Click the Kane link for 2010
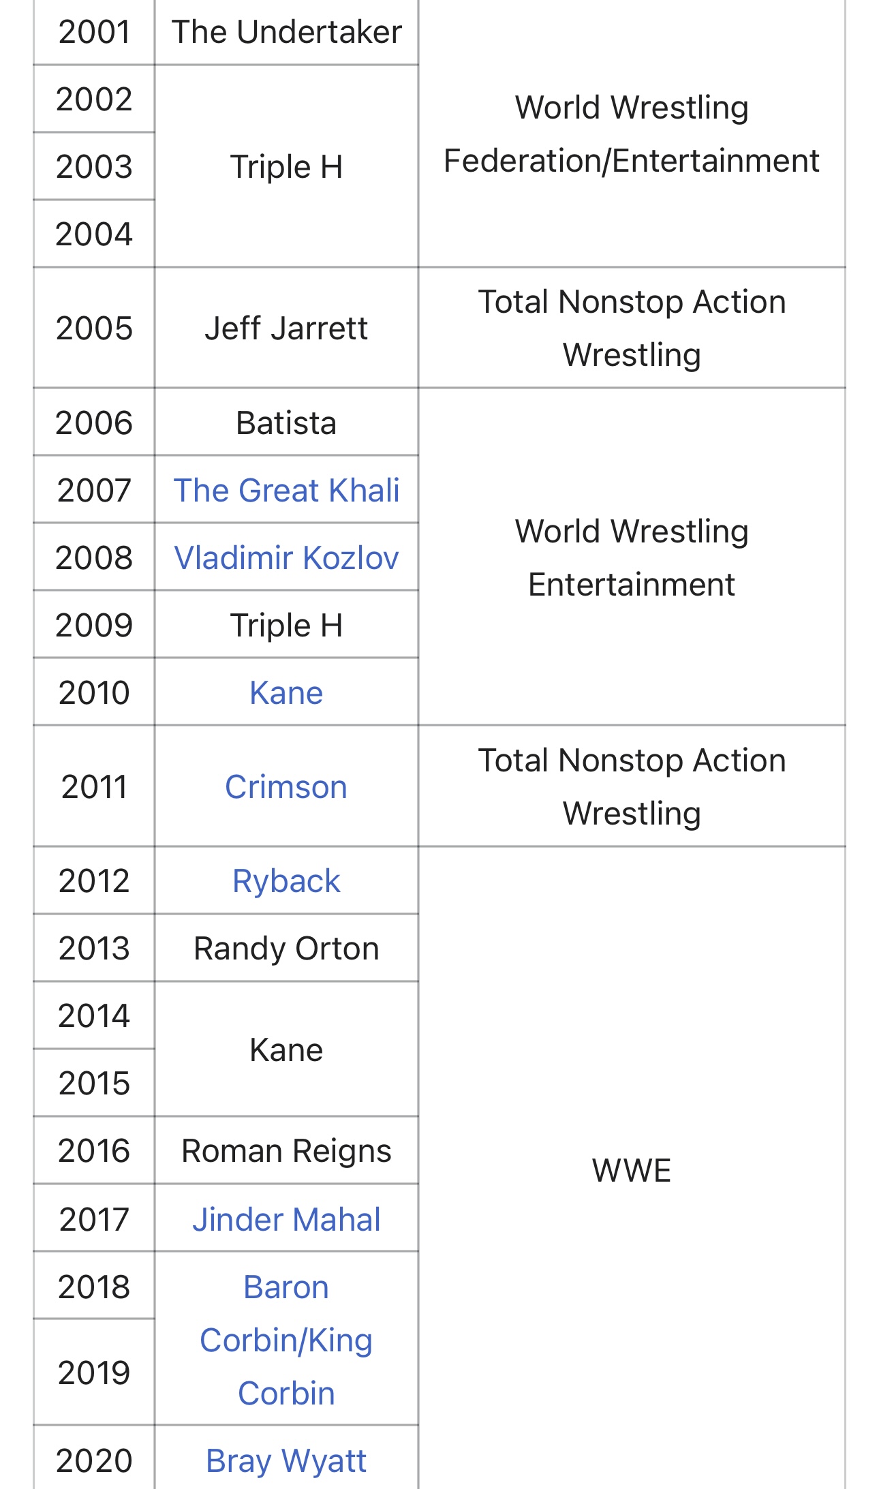The image size is (879, 1489). [x=286, y=692]
